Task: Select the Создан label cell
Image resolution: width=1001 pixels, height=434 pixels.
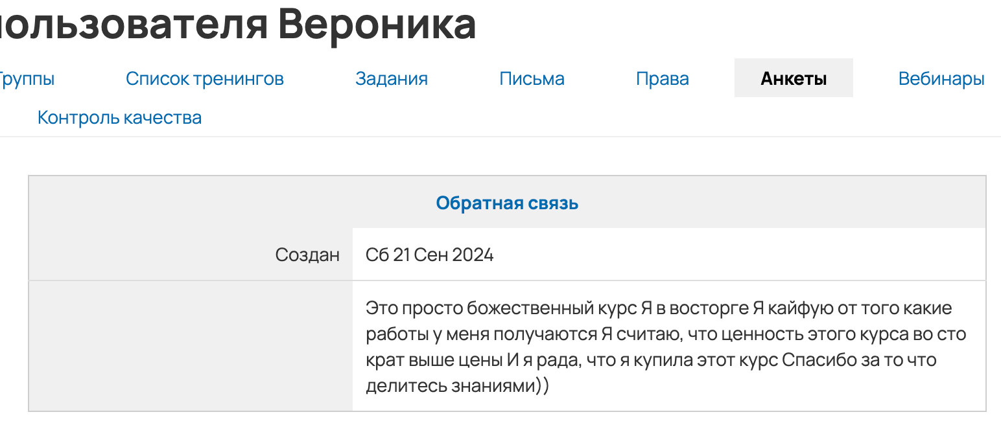Action: pos(308,254)
